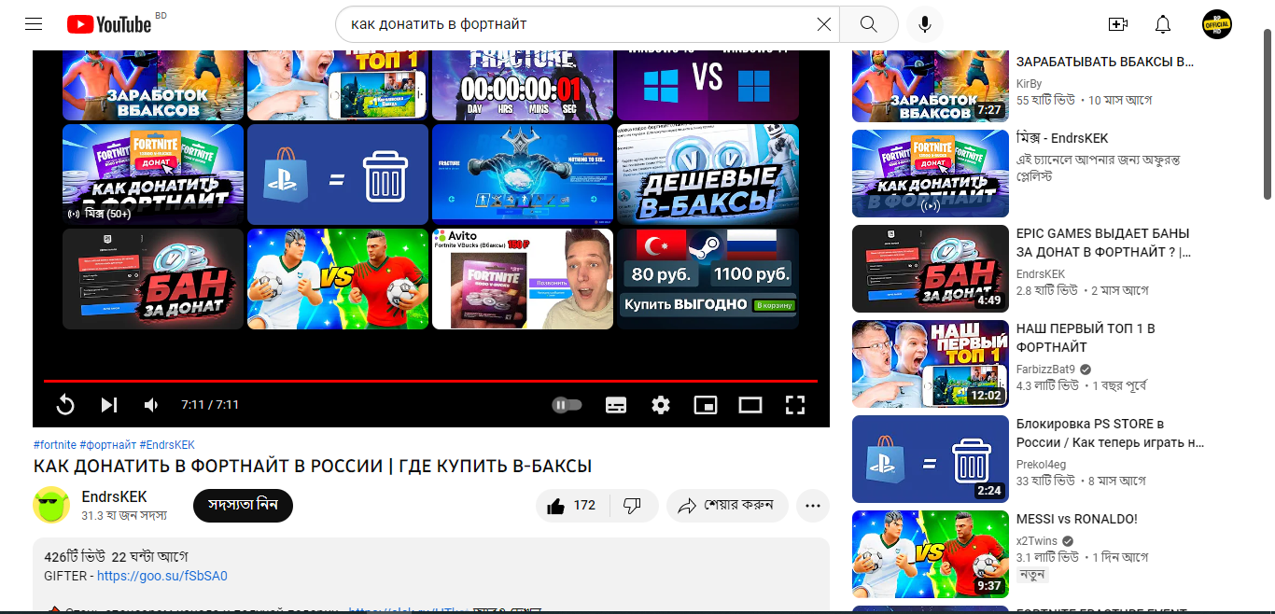This screenshot has width=1275, height=614.
Task: Open EndrsKEK channel avatar
Action: (51, 505)
